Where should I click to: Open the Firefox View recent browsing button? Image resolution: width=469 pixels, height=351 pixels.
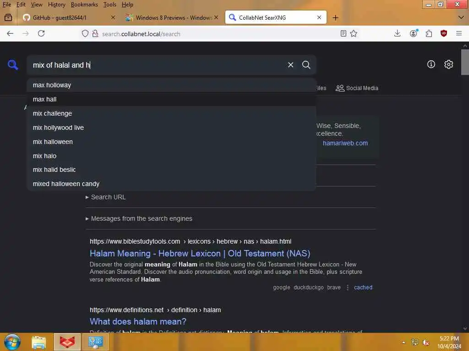coord(8,18)
